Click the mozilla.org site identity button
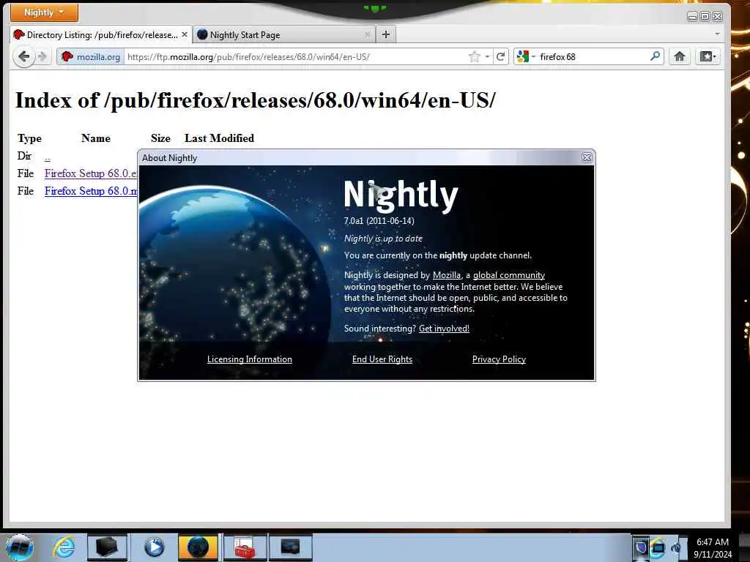Screen dimensions: 750x562 click(91, 57)
